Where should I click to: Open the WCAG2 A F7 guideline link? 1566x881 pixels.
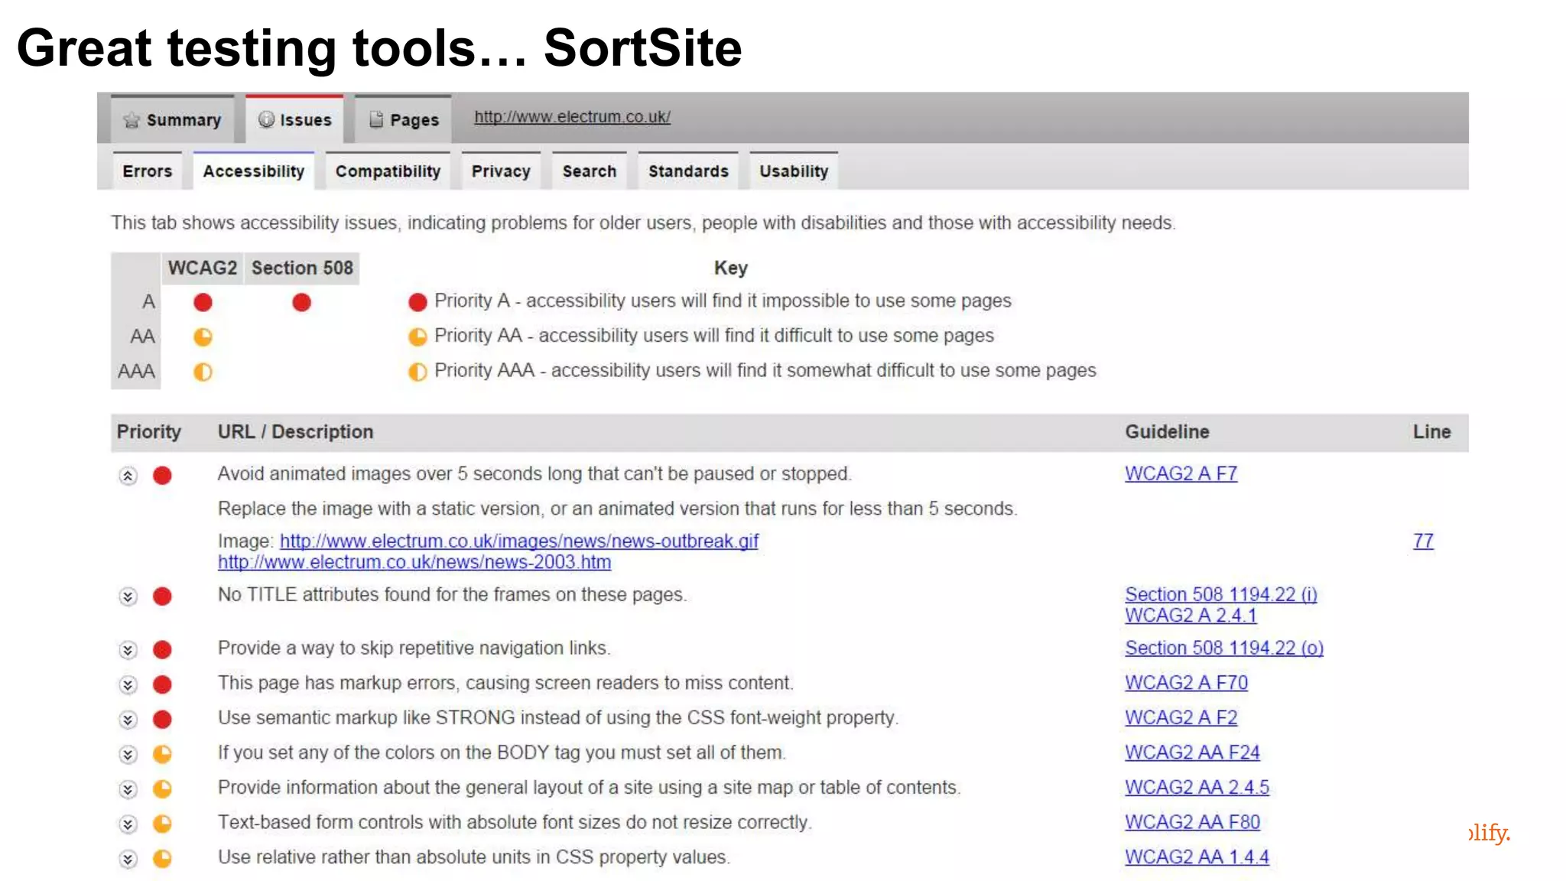click(1181, 473)
